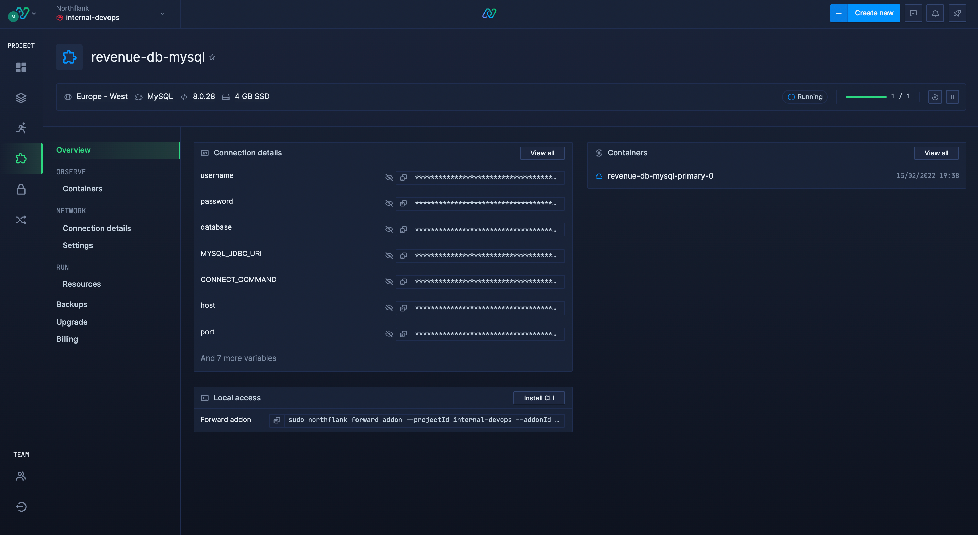978x535 pixels.
Task: Show the hidden username using its eye icon
Action: pyautogui.click(x=389, y=177)
